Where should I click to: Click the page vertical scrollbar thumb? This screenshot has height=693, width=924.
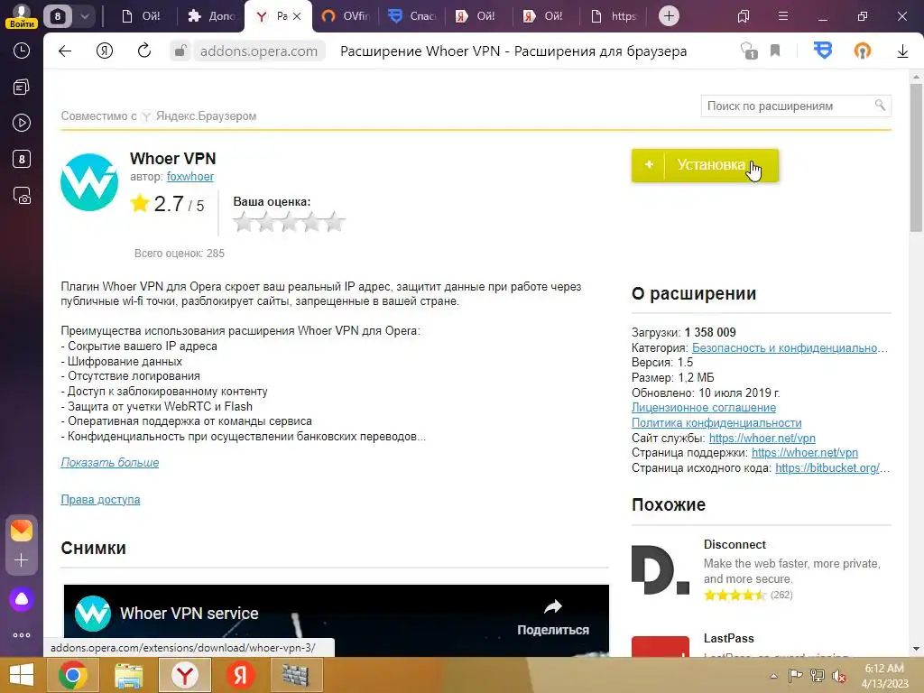coord(916,157)
